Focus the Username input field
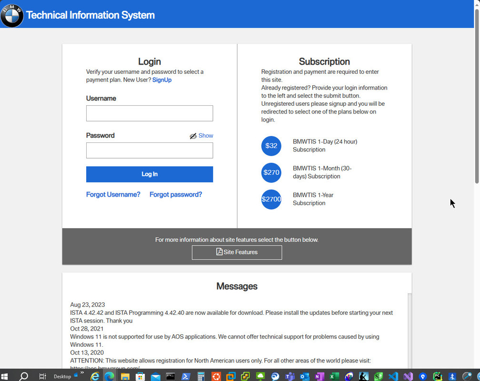Viewport: 480px width, 381px height. (x=150, y=113)
